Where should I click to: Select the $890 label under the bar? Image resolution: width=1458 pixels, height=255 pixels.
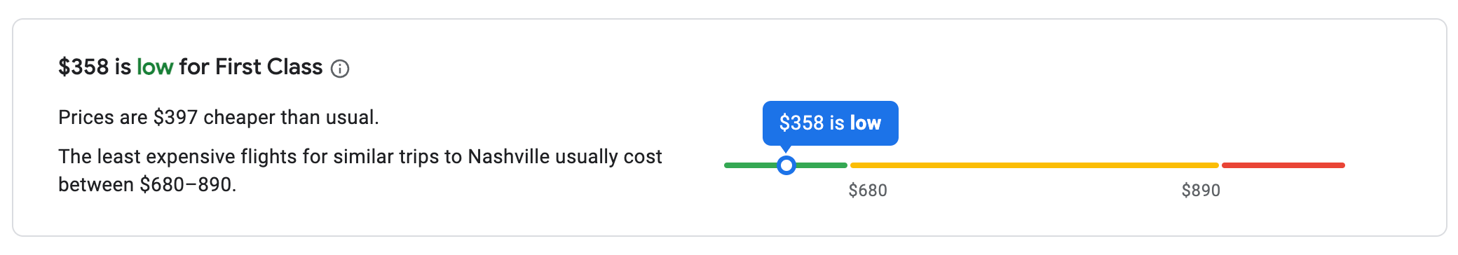[1201, 191]
